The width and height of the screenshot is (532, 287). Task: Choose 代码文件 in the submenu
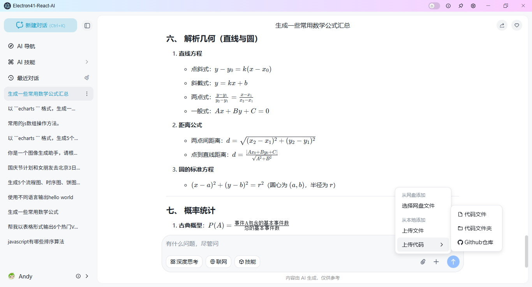(476, 214)
